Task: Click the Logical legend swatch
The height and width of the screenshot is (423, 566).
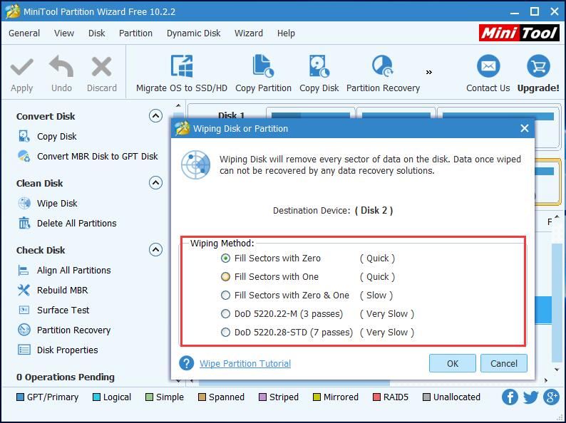Action: [96, 397]
